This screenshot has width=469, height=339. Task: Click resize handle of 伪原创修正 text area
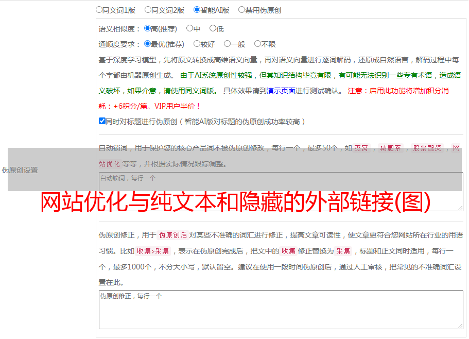(460, 326)
